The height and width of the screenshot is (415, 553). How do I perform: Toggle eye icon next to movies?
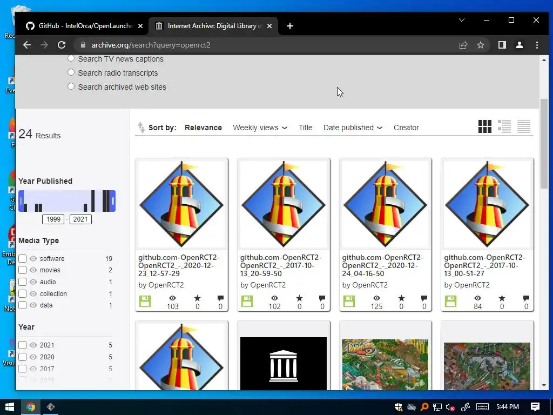click(33, 270)
